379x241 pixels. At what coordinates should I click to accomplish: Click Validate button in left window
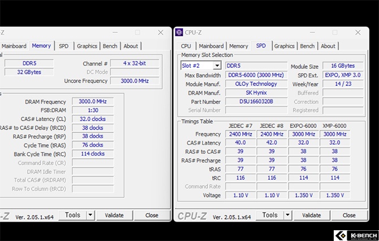pyautogui.click(x=114, y=215)
